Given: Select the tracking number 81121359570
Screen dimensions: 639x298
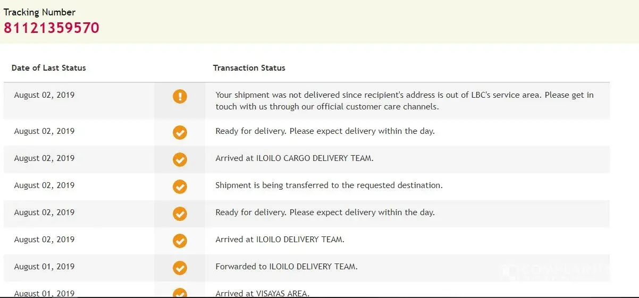Looking at the screenshot, I should pyautogui.click(x=52, y=28).
